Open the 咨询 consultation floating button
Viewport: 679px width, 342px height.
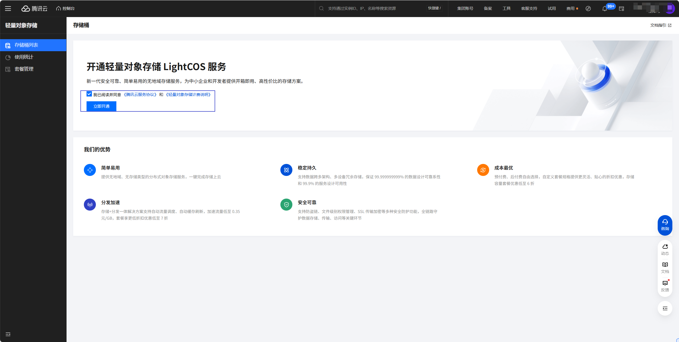(x=665, y=225)
